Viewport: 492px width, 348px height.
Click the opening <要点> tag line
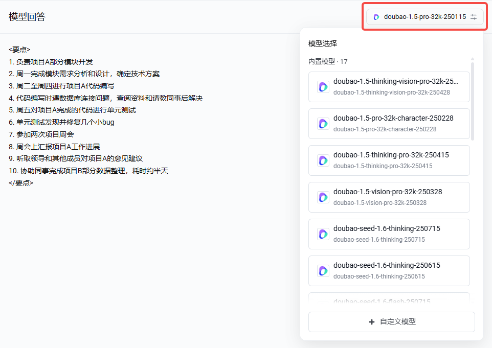(x=19, y=50)
